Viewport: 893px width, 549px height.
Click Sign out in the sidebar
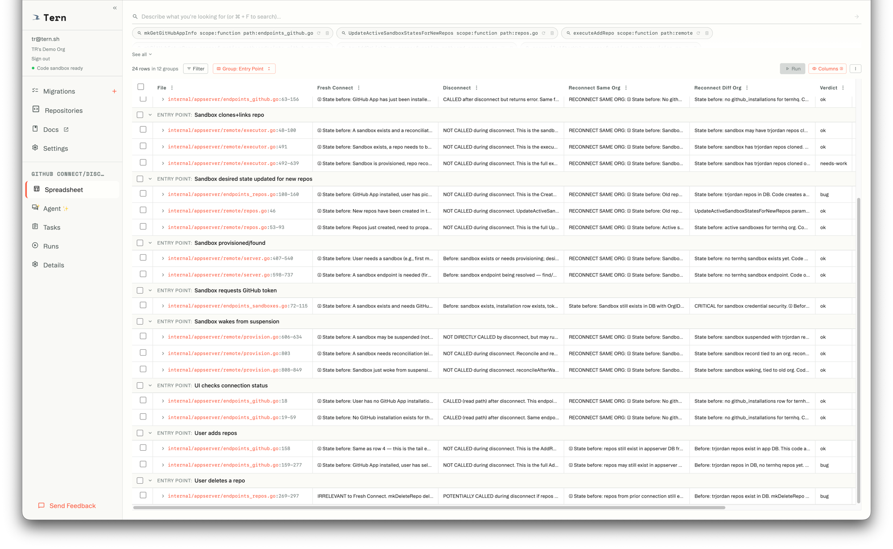40,58
